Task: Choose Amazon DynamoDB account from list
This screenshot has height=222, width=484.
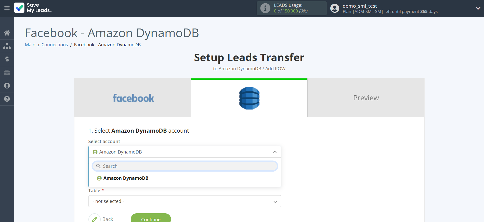Action: tap(126, 178)
